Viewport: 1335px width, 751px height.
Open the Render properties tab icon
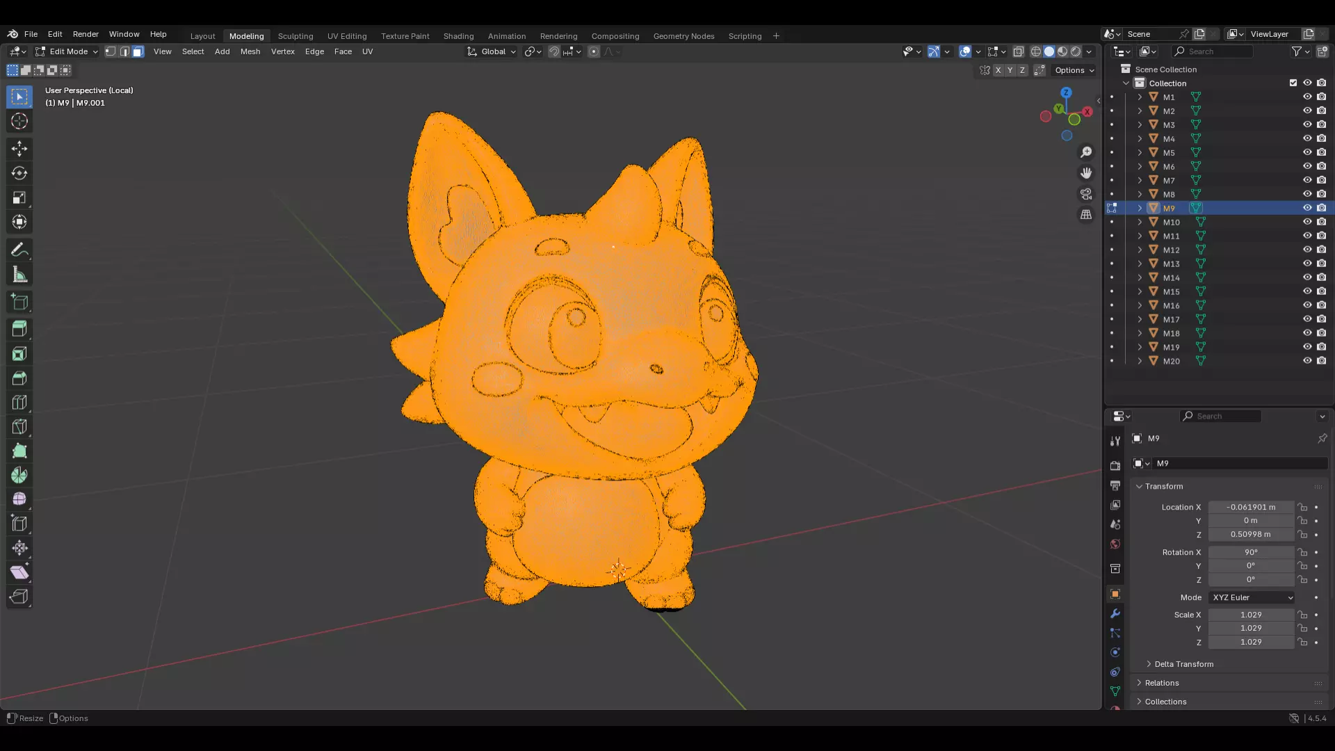(x=1115, y=465)
